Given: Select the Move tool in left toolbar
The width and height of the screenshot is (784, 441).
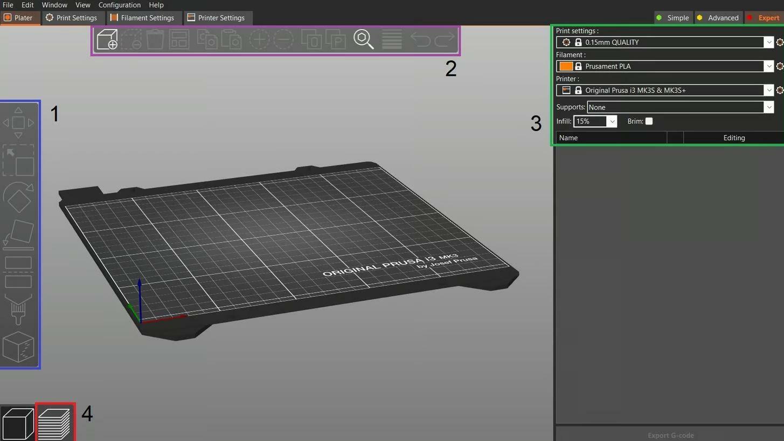Looking at the screenshot, I should click(x=18, y=123).
